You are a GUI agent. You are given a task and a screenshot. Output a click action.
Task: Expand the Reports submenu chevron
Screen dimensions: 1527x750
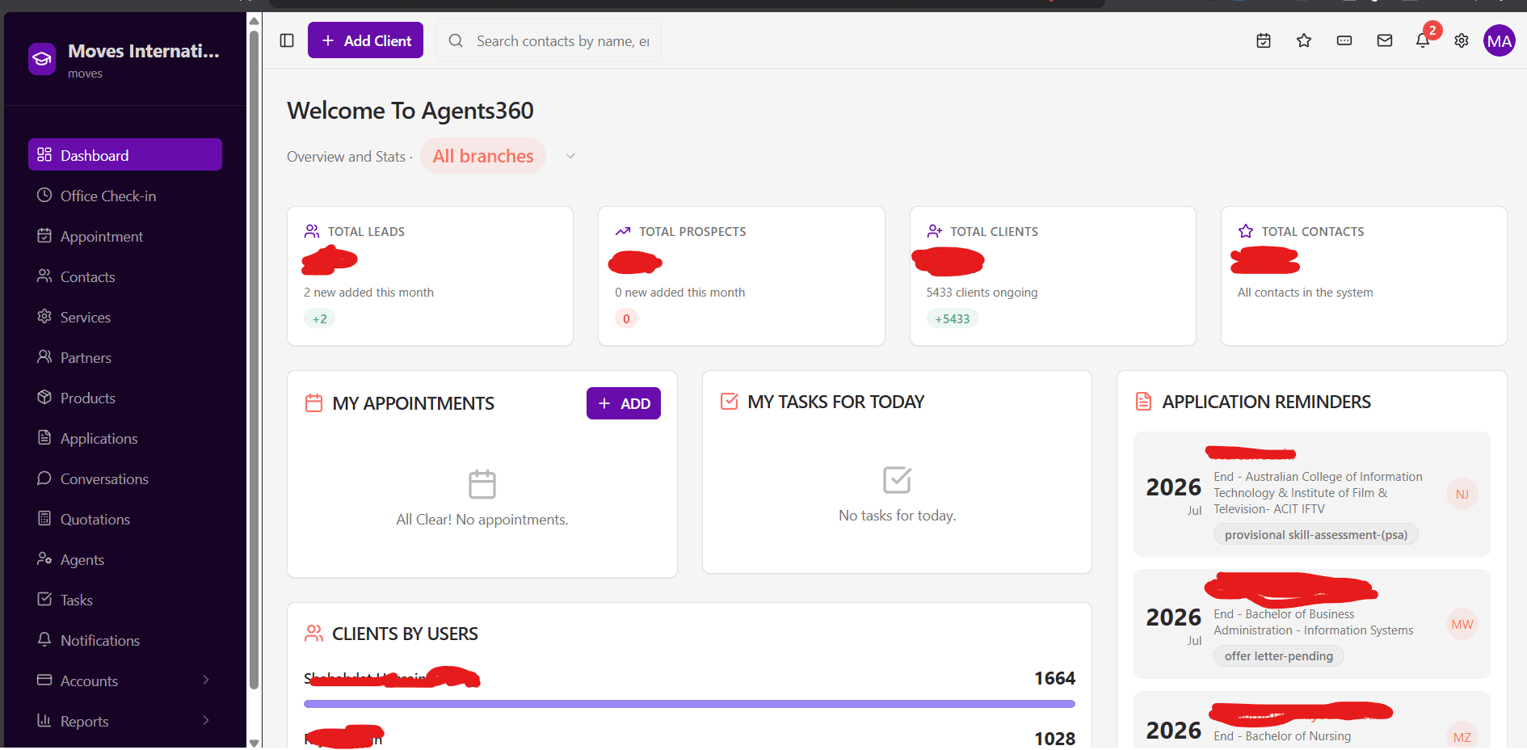tap(206, 720)
